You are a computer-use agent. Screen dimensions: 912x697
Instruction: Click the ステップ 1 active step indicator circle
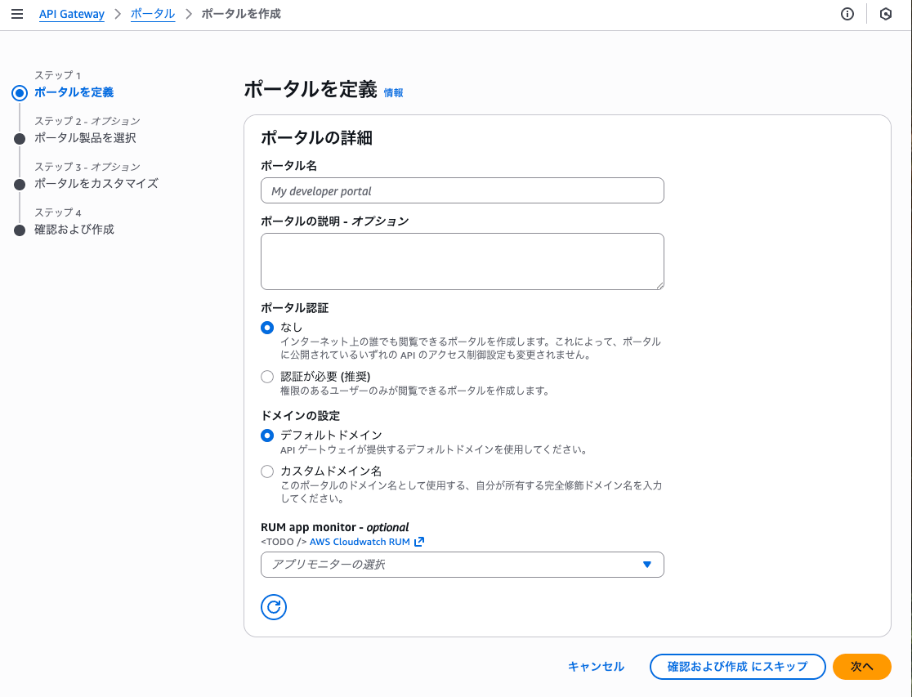(20, 92)
